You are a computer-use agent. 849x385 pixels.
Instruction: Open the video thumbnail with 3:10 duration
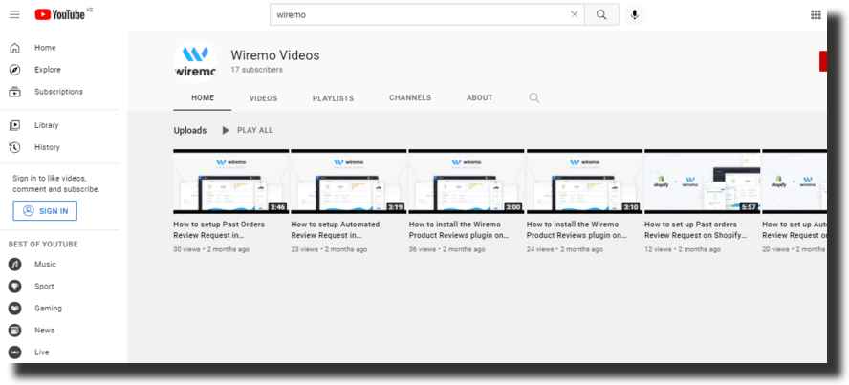tap(585, 182)
